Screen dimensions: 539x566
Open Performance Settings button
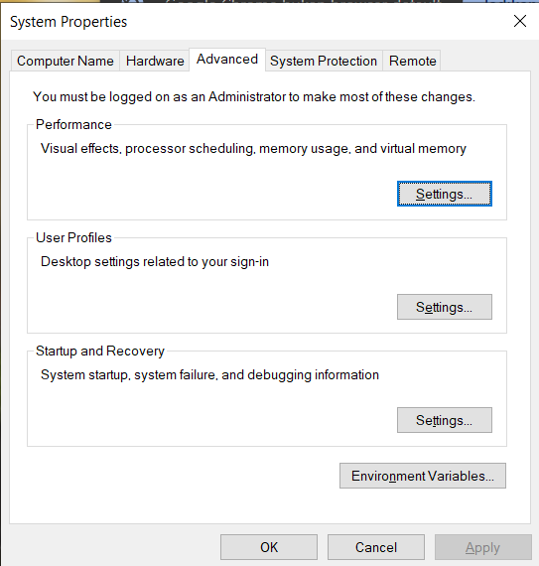[x=445, y=194]
